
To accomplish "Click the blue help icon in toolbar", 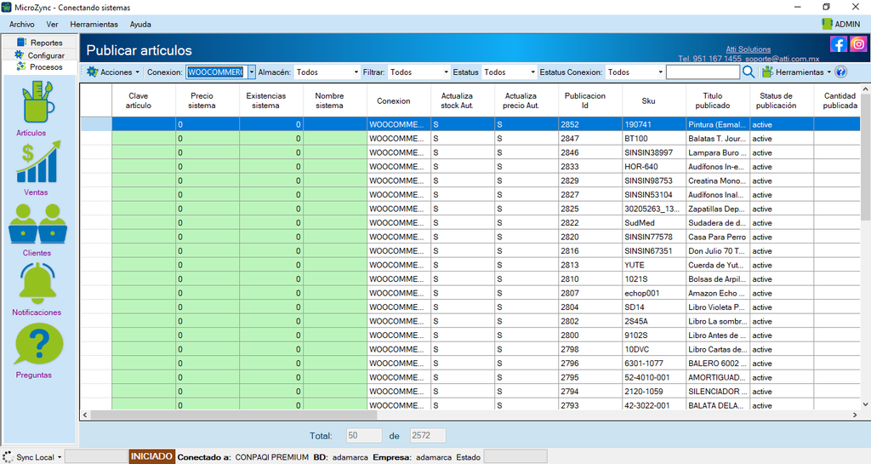I will [x=840, y=72].
